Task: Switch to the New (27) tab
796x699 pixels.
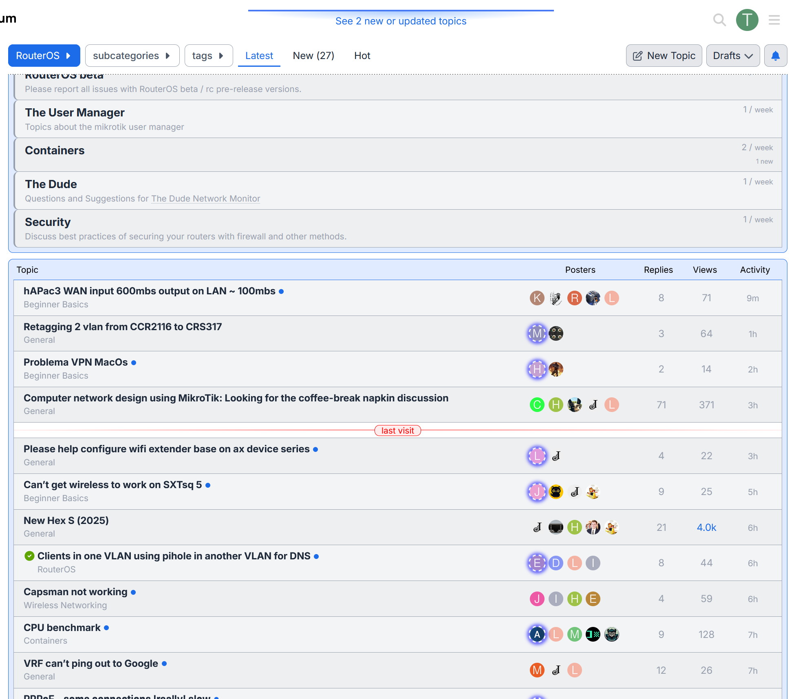Action: (313, 56)
